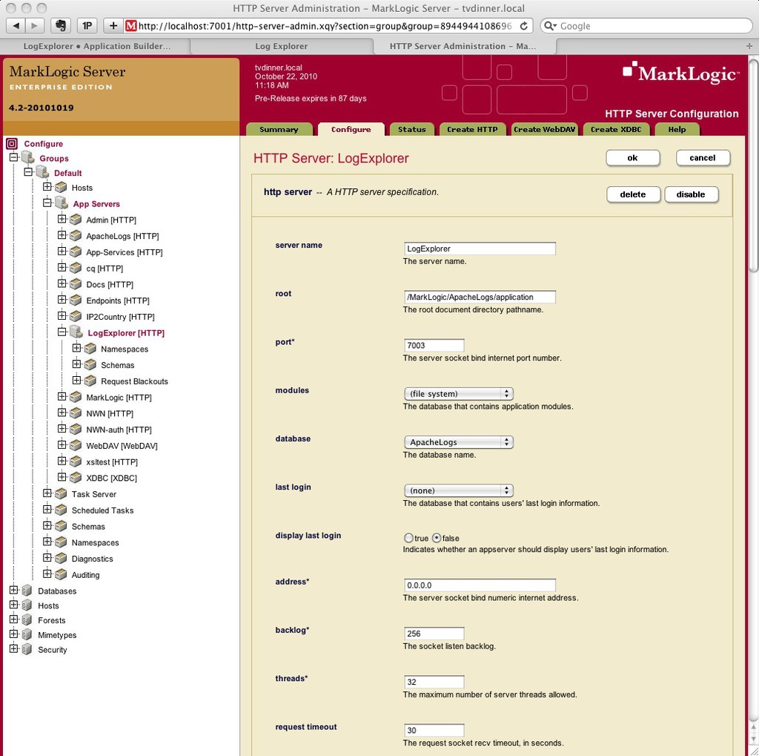Image resolution: width=759 pixels, height=756 pixels.
Task: Open the Auditing tree item
Action: pyautogui.click(x=86, y=575)
